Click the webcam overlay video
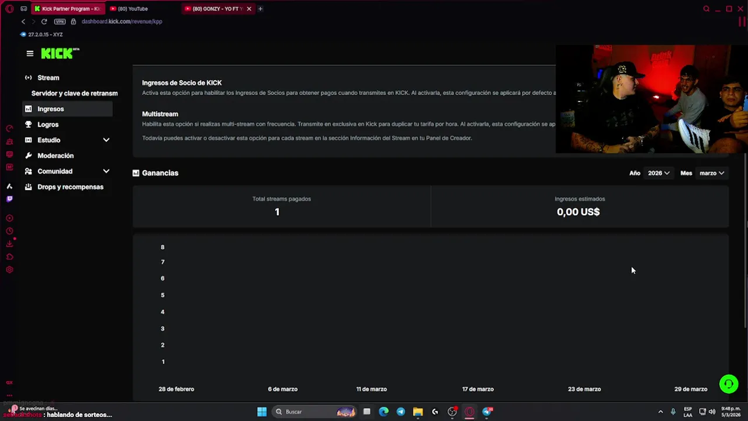 [652, 99]
